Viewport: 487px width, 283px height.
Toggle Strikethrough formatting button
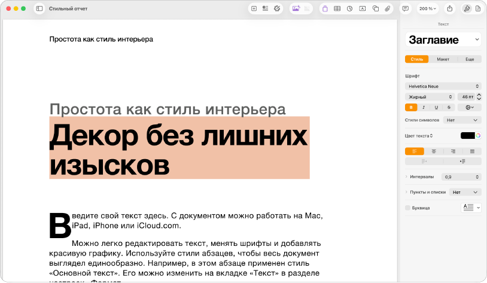pyautogui.click(x=449, y=108)
